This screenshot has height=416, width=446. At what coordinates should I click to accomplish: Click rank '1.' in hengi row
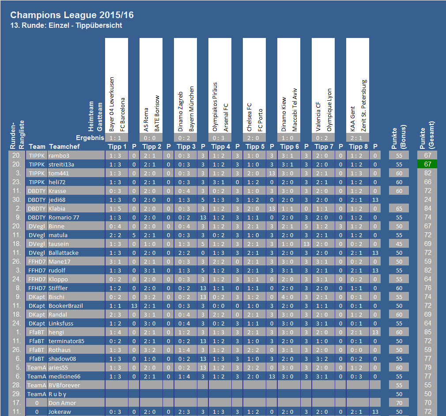click(17, 332)
